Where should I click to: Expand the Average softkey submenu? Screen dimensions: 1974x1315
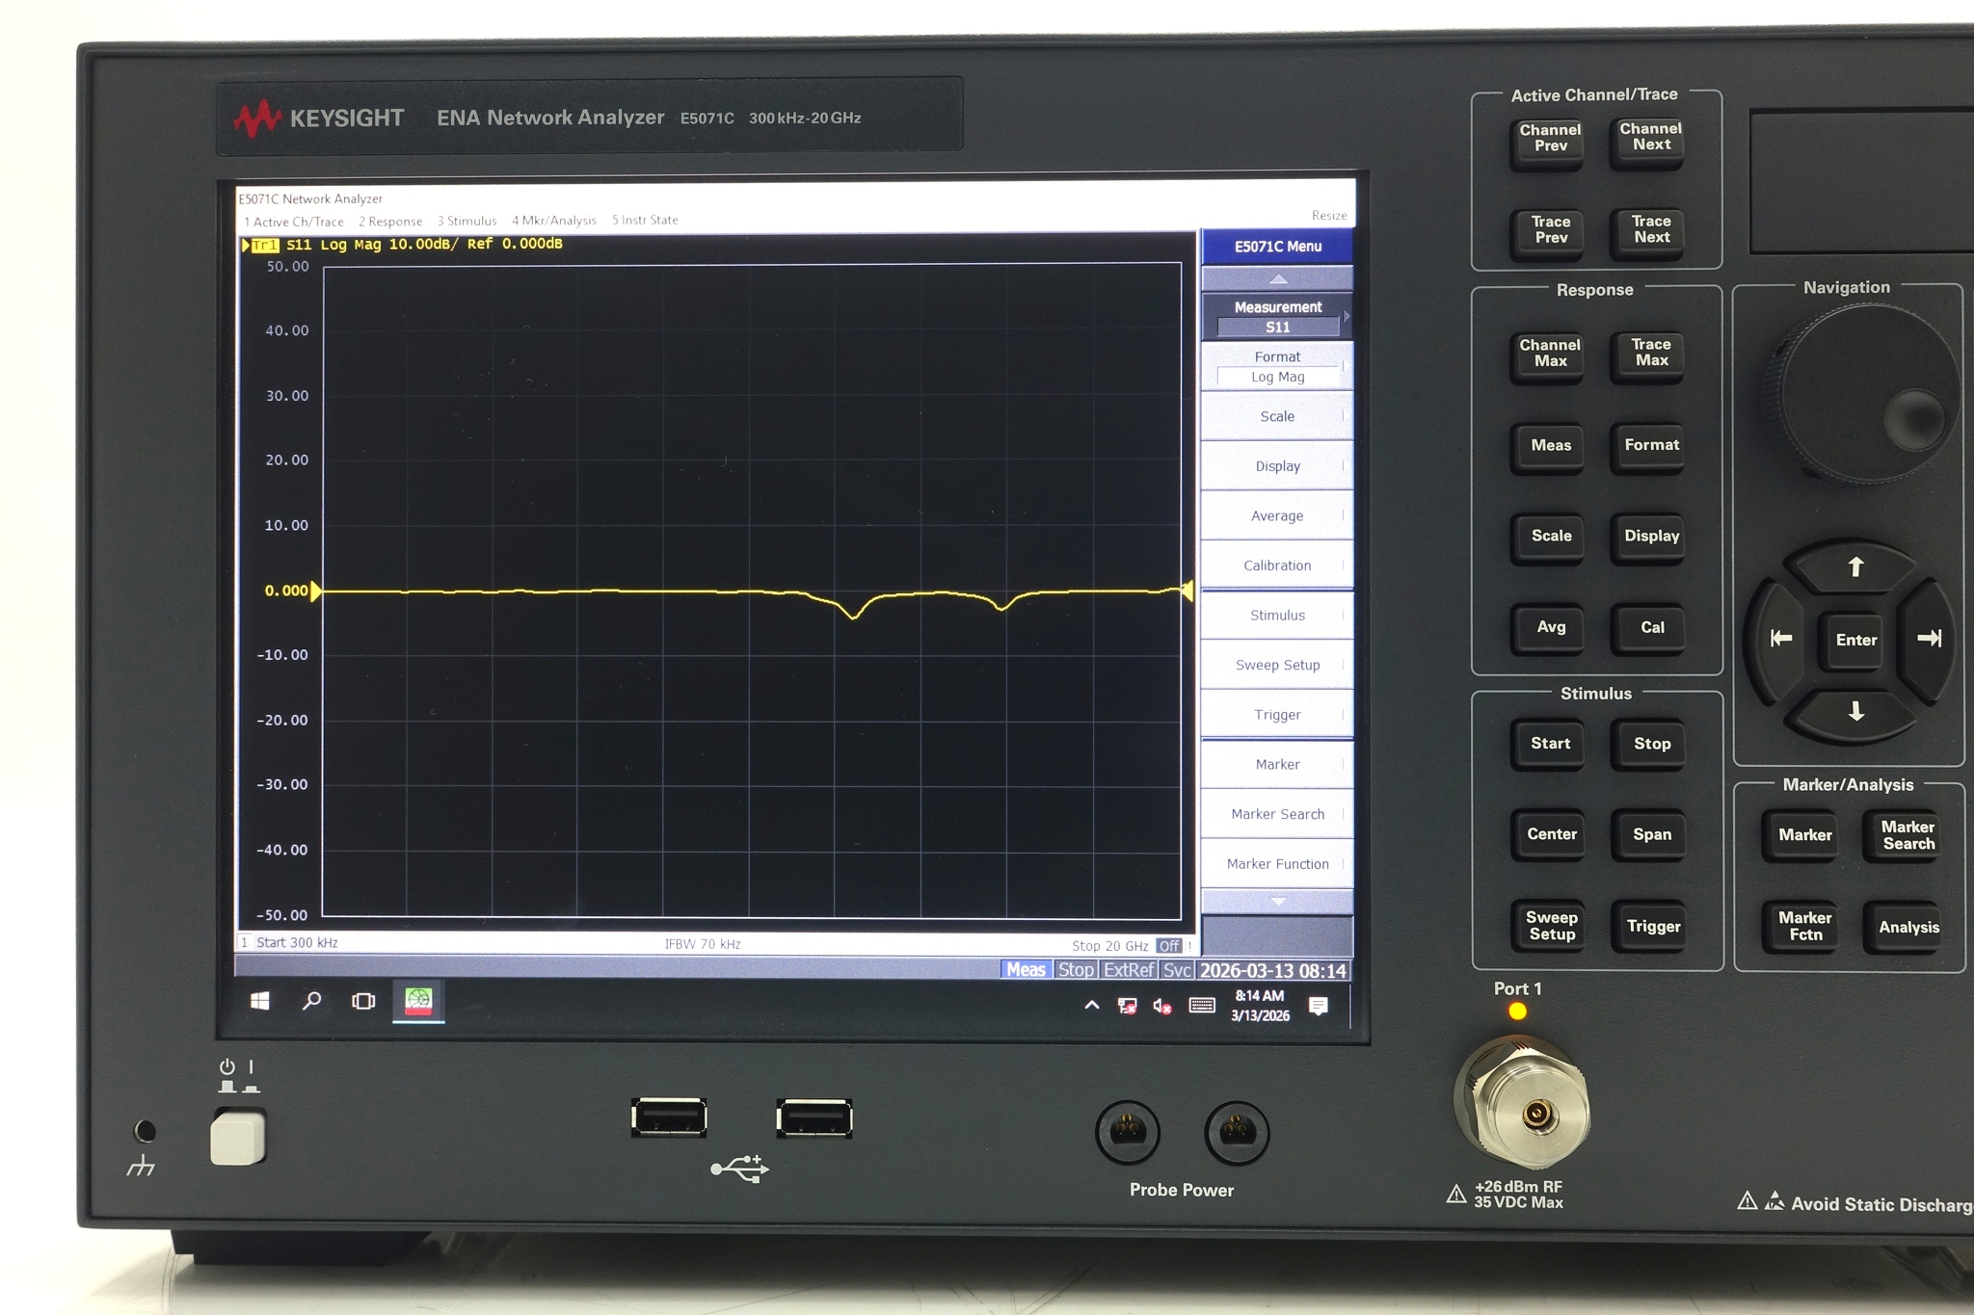coord(1277,515)
